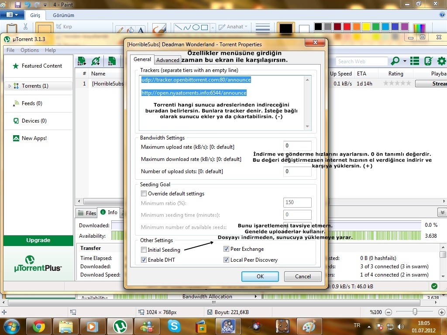Open uTorrent Preferences gear icon
Viewport: 447px width, 335px height.
click(x=442, y=61)
